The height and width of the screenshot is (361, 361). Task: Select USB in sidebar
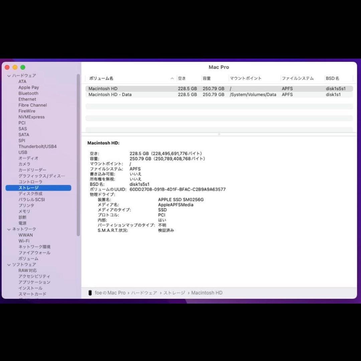coord(23,152)
